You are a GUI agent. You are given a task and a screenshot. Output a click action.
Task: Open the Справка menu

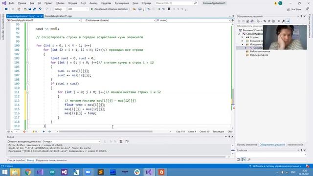[x=147, y=3]
